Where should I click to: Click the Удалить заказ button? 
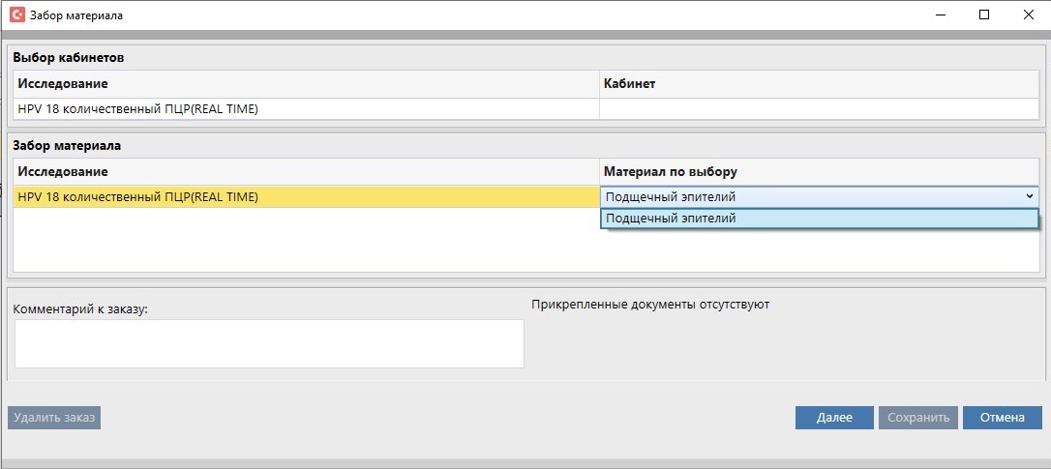tap(54, 418)
